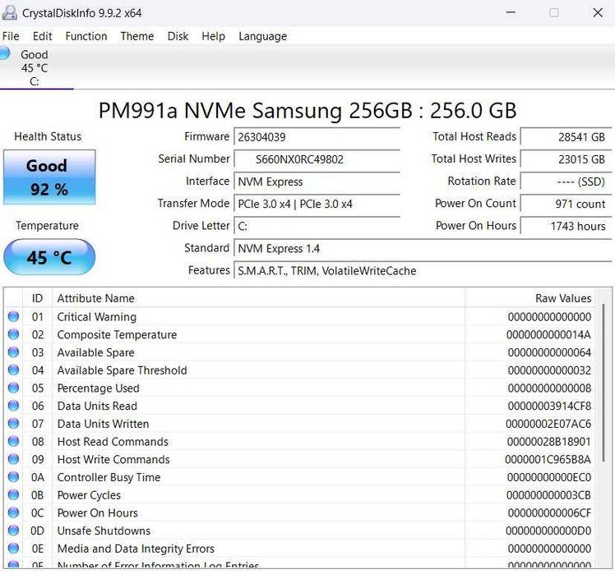Click status orb of Critical Warning row
This screenshot has height=574, width=615.
[13, 316]
